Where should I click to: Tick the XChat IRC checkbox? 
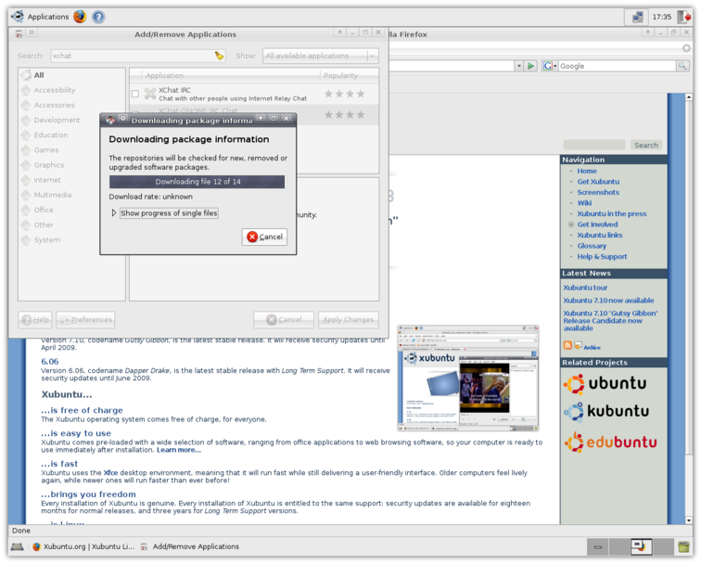tap(135, 94)
